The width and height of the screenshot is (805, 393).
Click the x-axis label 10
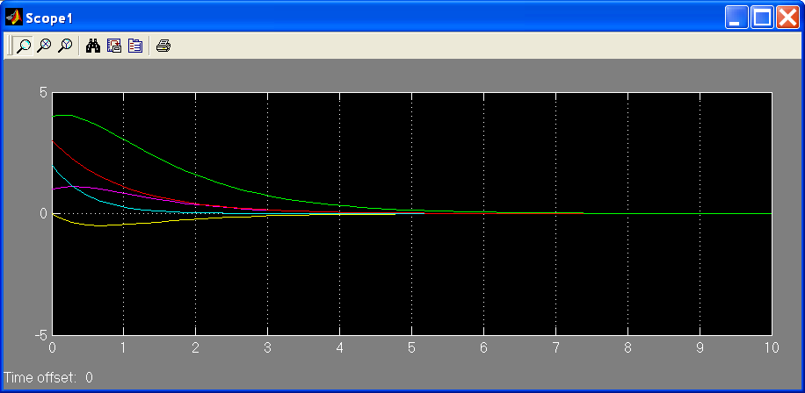[771, 348]
